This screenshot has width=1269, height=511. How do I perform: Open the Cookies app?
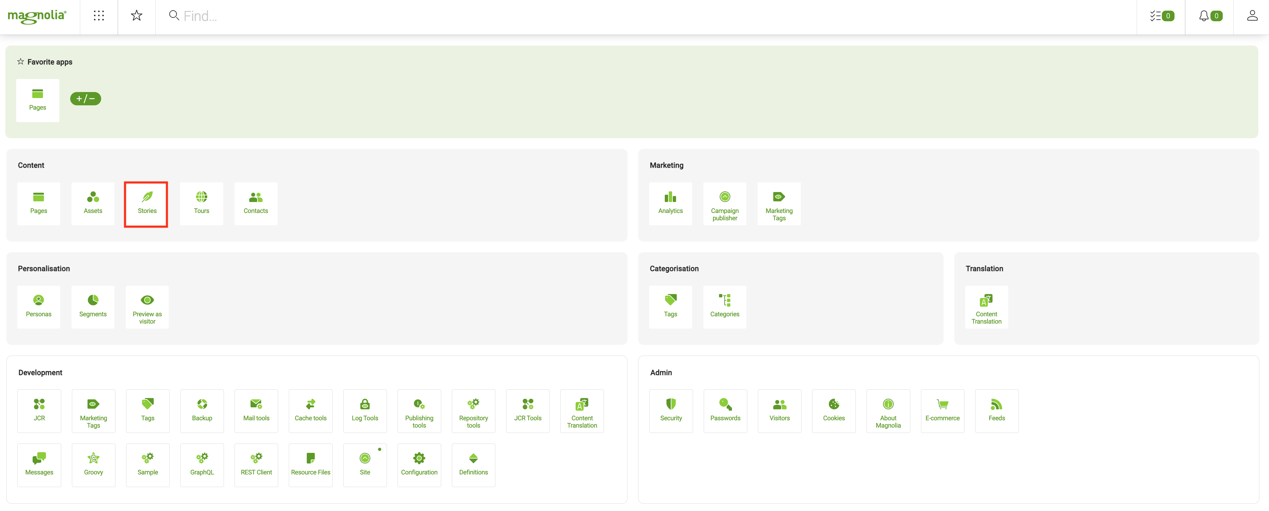coord(833,411)
